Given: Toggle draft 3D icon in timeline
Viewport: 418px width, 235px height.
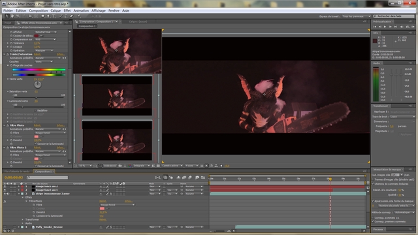Looking at the screenshot, I should (171, 178).
